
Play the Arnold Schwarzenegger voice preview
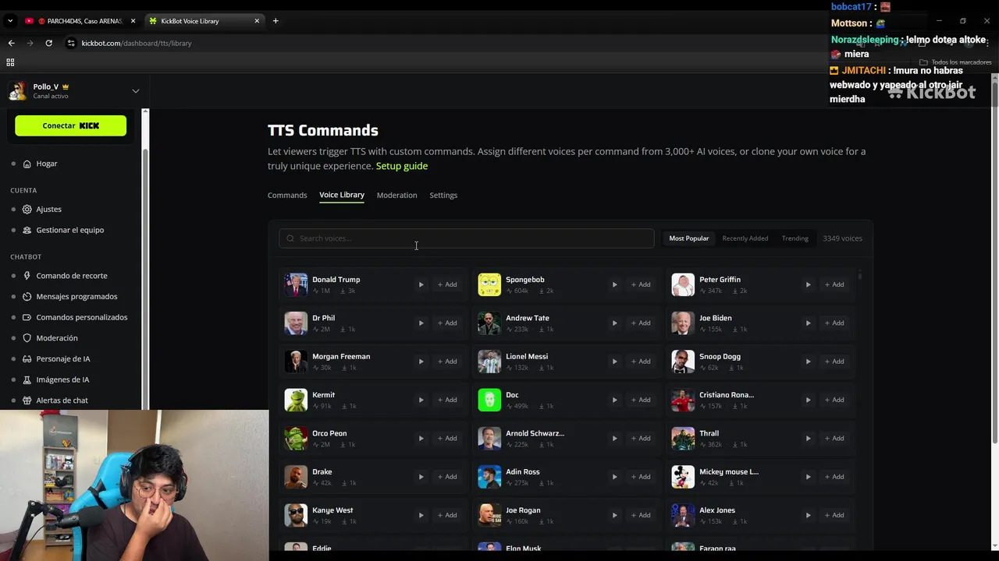pos(614,438)
